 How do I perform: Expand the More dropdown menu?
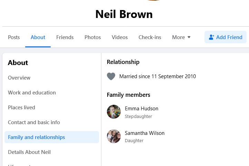(x=181, y=37)
